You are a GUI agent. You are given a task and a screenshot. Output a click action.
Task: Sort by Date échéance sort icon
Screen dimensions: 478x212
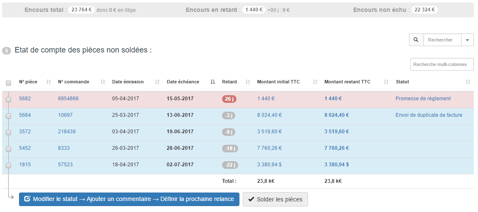point(213,82)
